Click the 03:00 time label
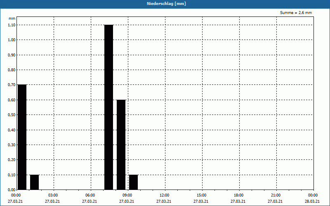330x206 pixels. click(x=53, y=195)
